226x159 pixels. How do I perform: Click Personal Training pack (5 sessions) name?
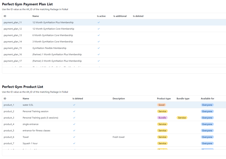point(40,118)
